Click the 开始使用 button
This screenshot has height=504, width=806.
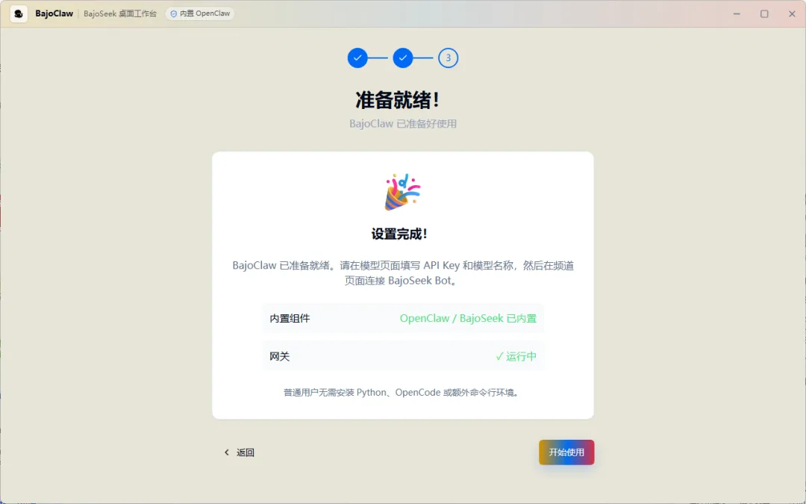pos(566,452)
